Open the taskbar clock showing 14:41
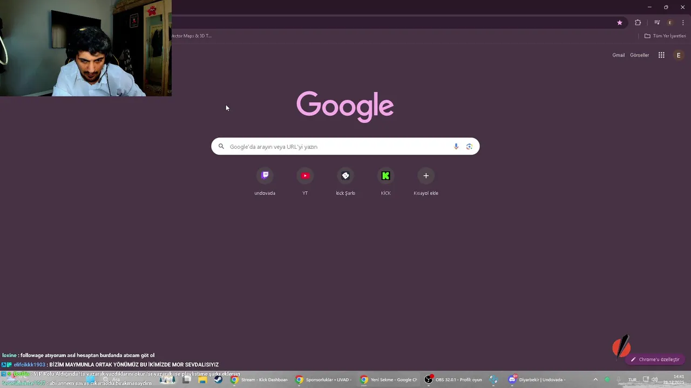 [x=674, y=379]
